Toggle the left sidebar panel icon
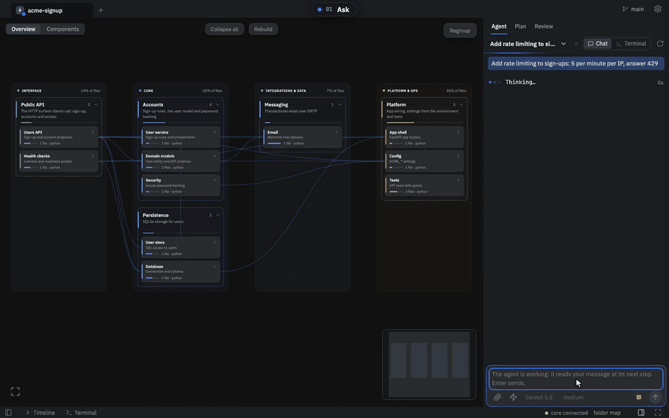The width and height of the screenshot is (669, 418). click(x=8, y=413)
